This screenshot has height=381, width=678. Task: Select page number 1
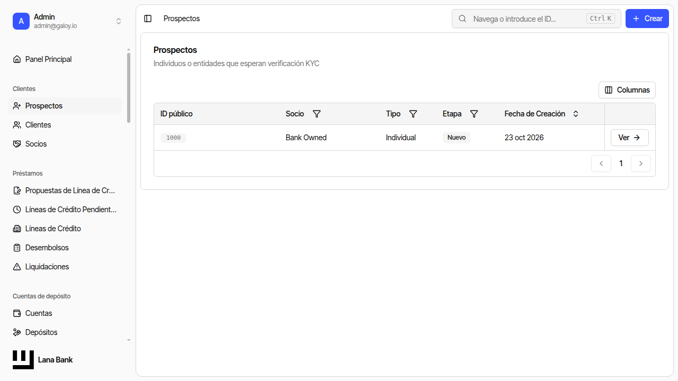621,164
